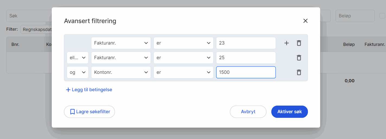
Task: Delete the second condition row with value 25
Action: coord(299,58)
